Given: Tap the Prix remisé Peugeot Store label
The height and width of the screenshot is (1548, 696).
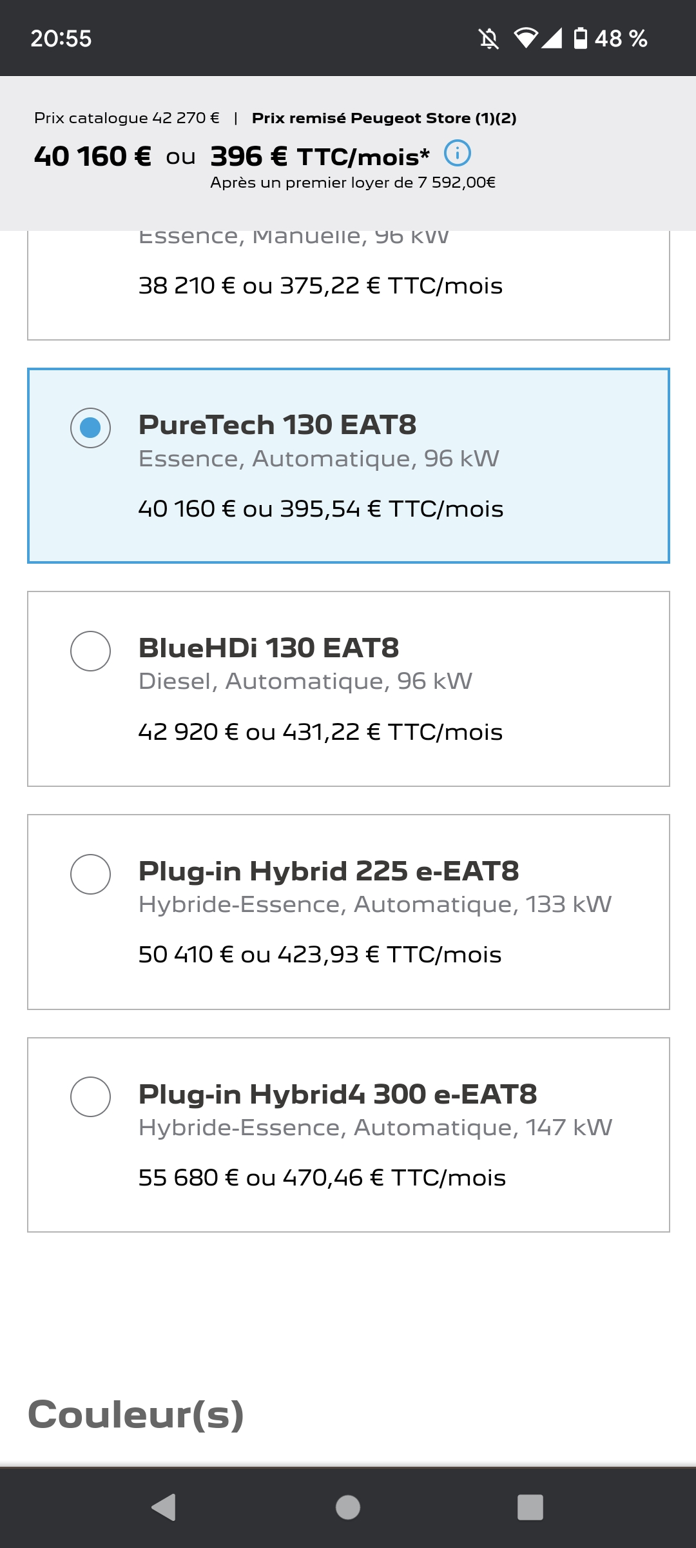Looking at the screenshot, I should [x=384, y=118].
